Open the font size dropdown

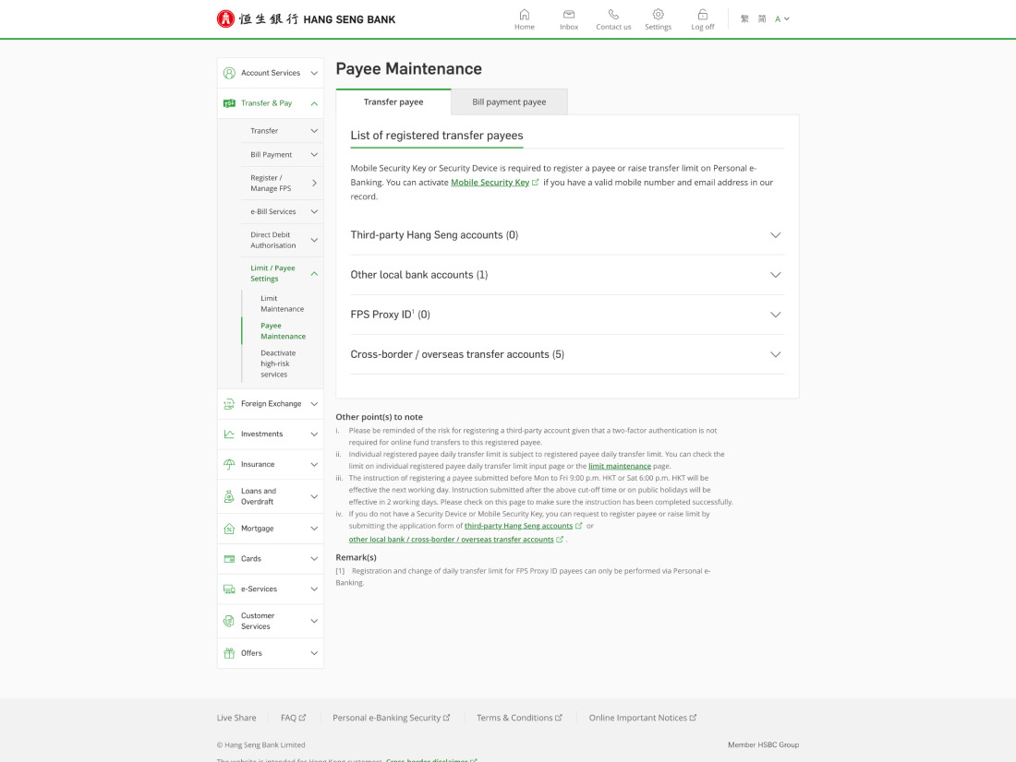782,18
